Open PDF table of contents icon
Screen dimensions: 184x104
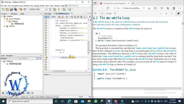(x=95, y=14)
